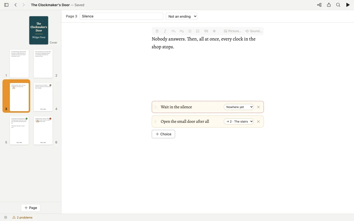Click the warning icon on page 3 thumbnail
Viewport: 354px width, 221px height.
(14, 87)
